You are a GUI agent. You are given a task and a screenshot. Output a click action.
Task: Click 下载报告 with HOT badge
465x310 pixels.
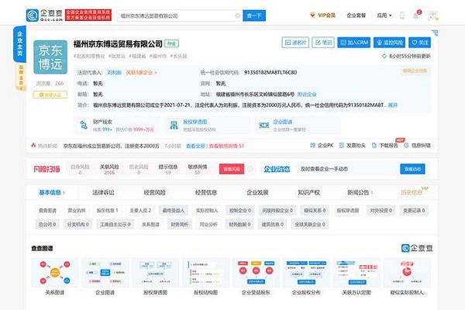385,145
